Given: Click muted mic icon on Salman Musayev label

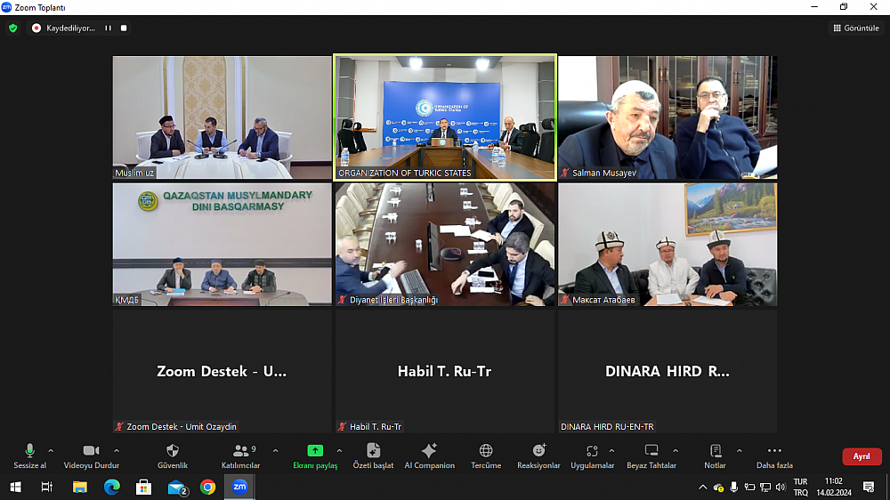Looking at the screenshot, I should click(x=565, y=173).
